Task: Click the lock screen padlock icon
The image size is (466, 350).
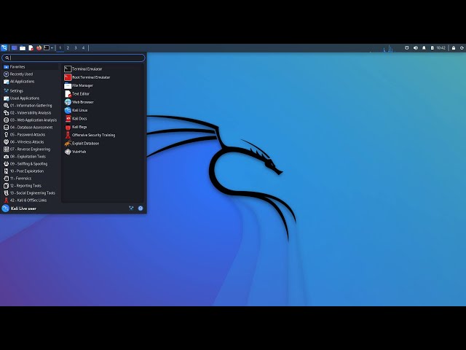Action: [454, 48]
